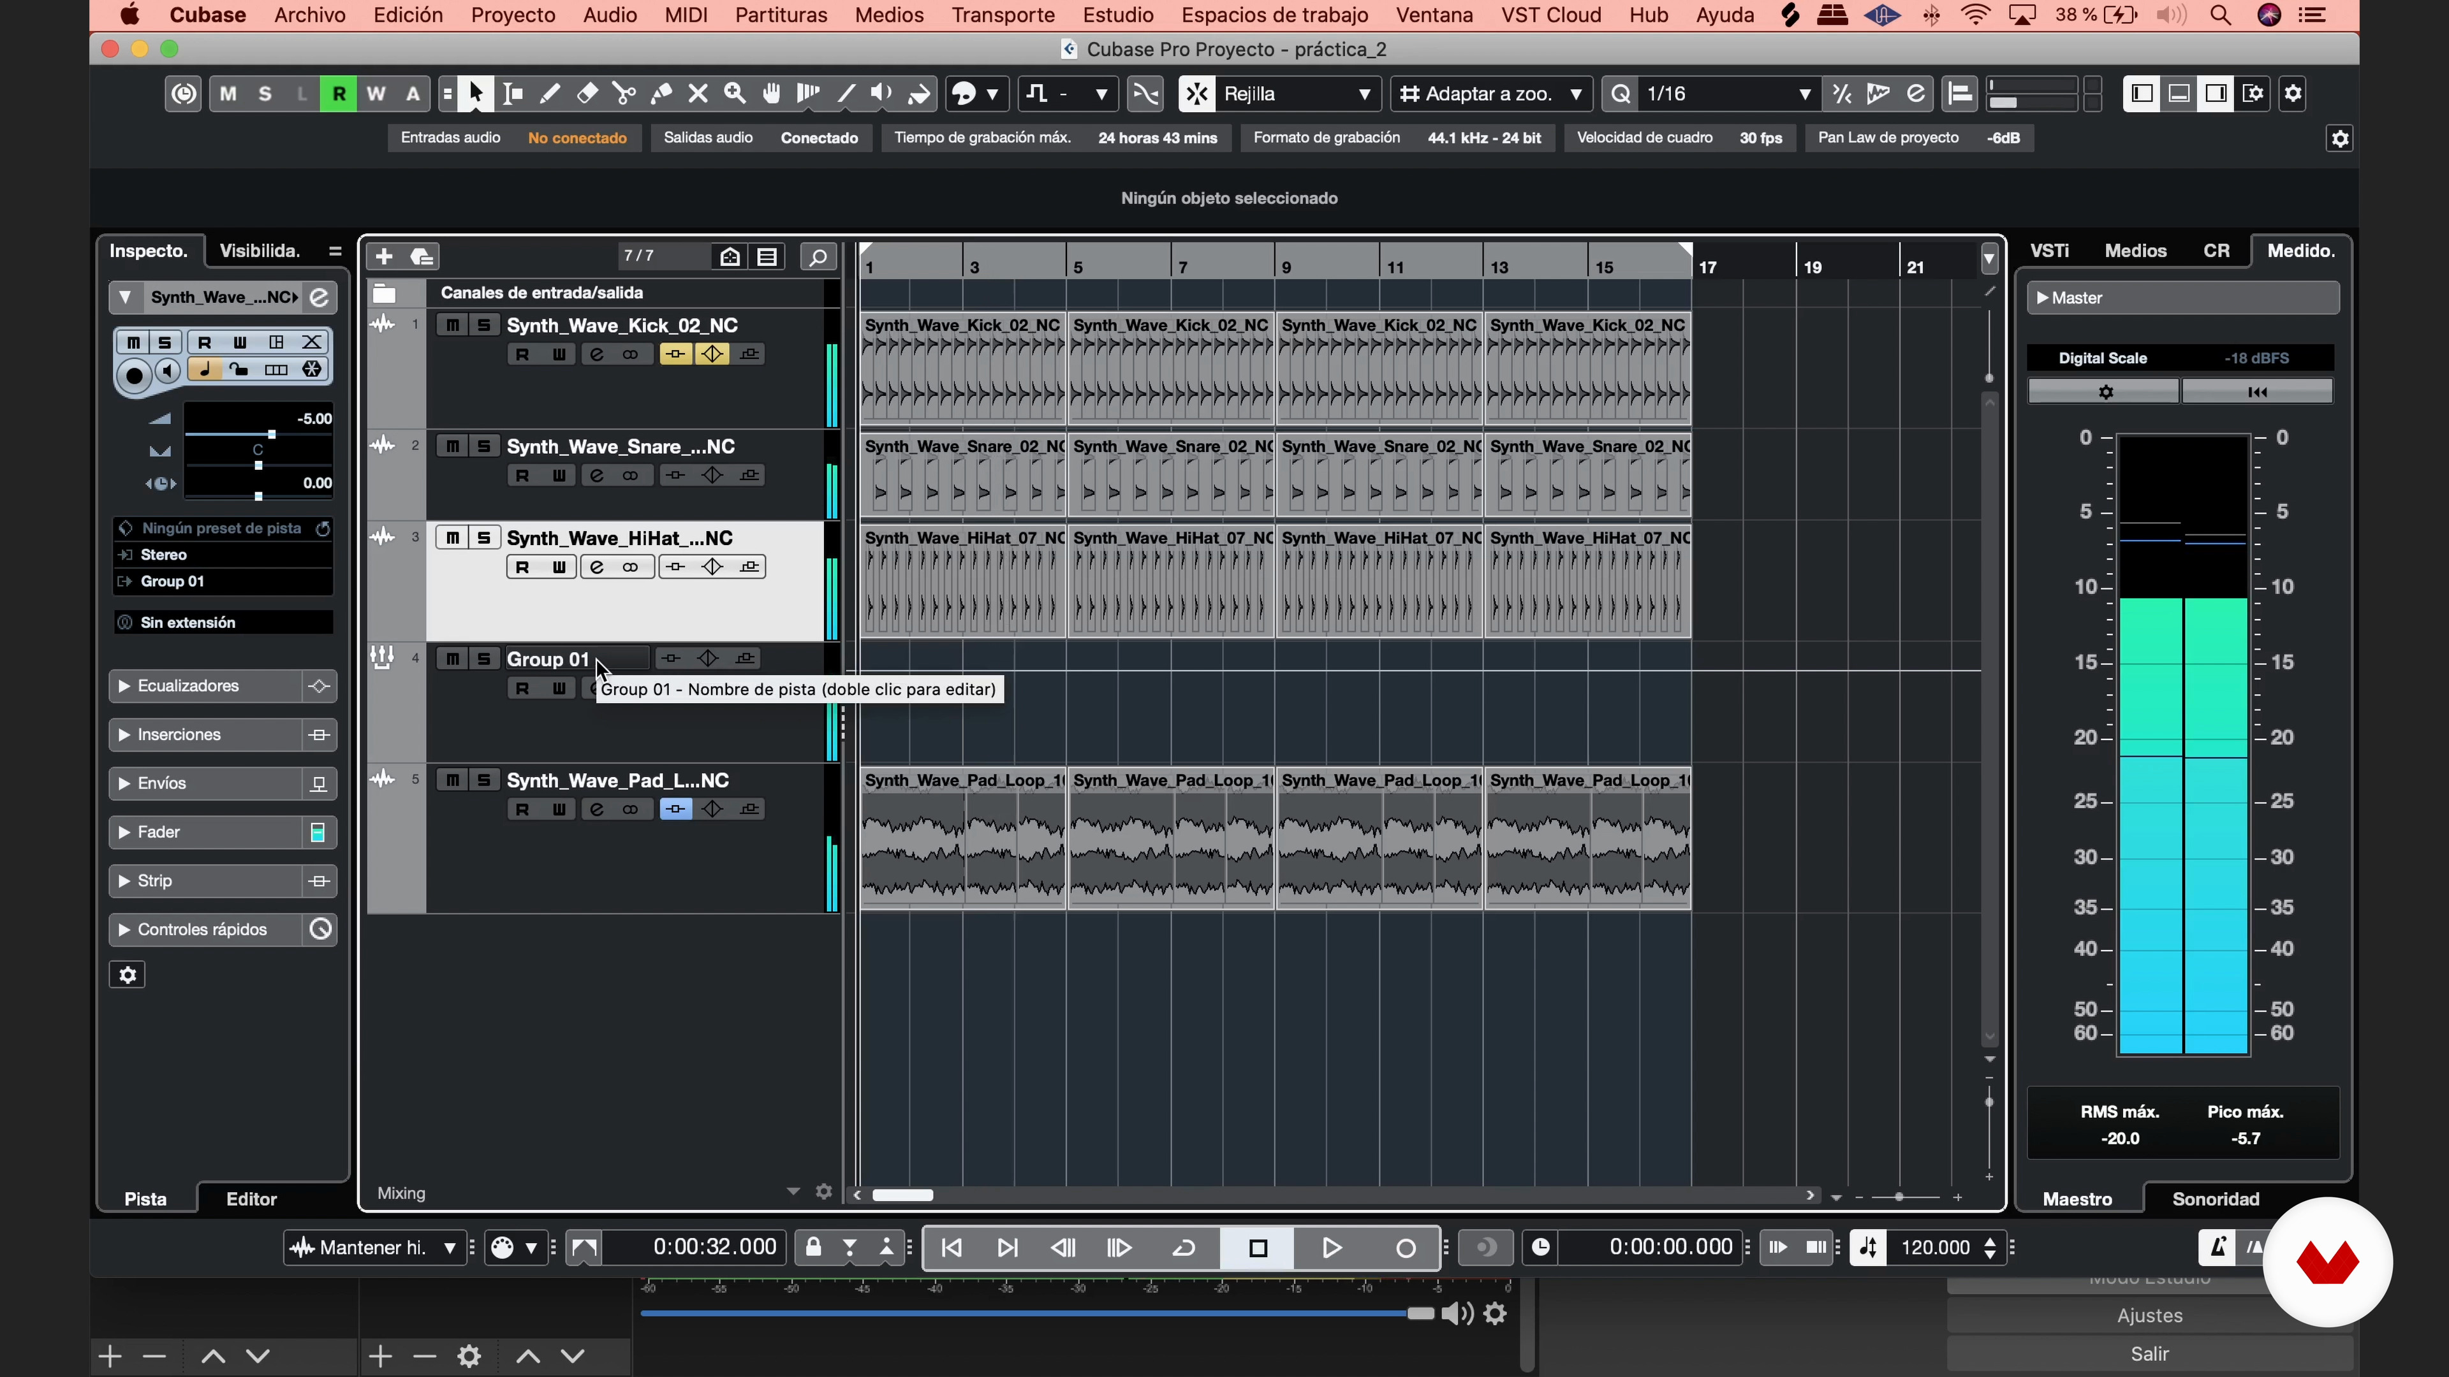The image size is (2449, 1377).
Task: Select the Split scissors tool
Action: click(624, 93)
